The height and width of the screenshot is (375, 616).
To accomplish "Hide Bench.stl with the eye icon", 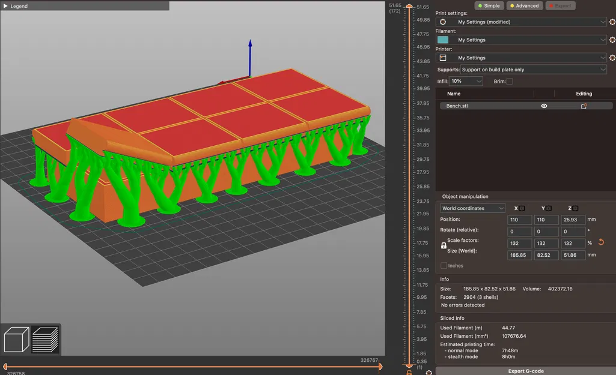I will [x=544, y=106].
